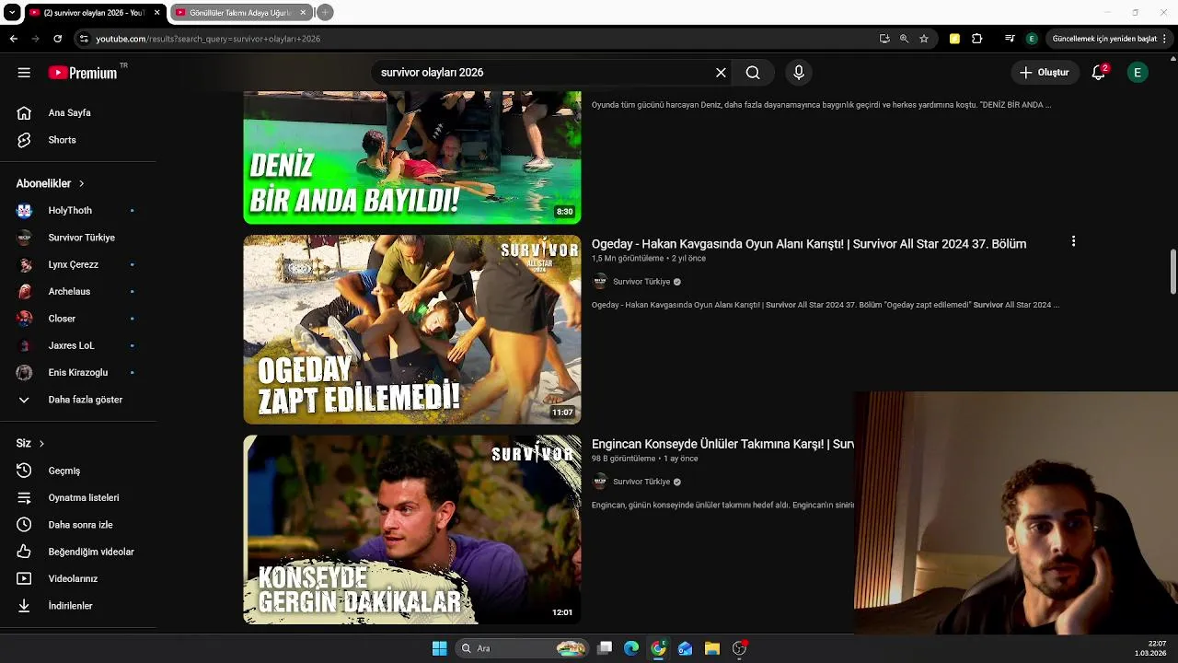Open the tab search dropdown arrow
This screenshot has height=663, width=1178.
12,13
